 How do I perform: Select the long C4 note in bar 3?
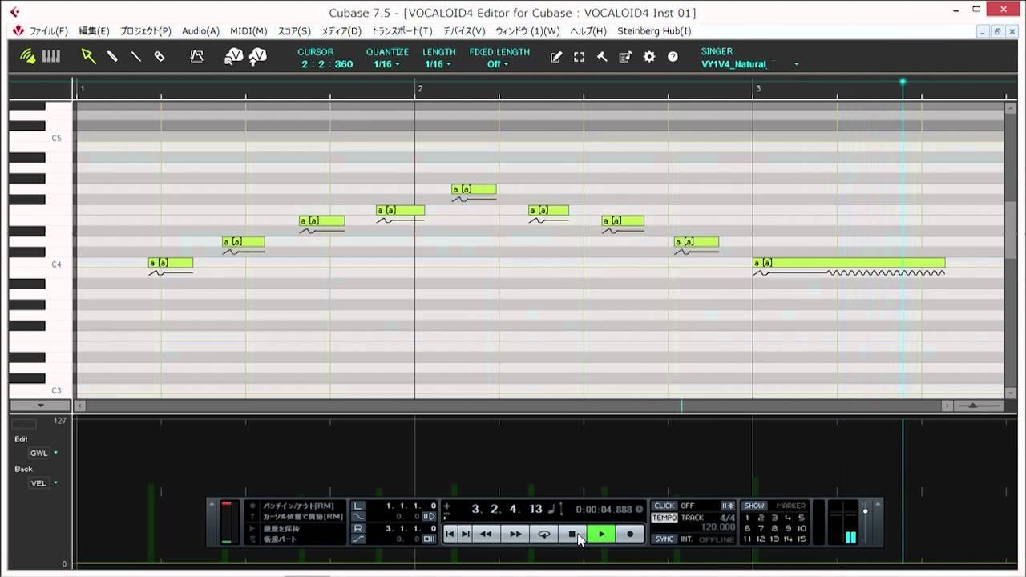click(849, 263)
